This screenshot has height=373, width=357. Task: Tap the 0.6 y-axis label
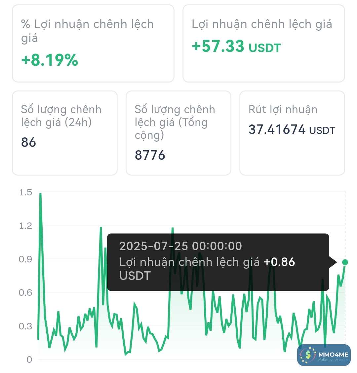(x=25, y=293)
